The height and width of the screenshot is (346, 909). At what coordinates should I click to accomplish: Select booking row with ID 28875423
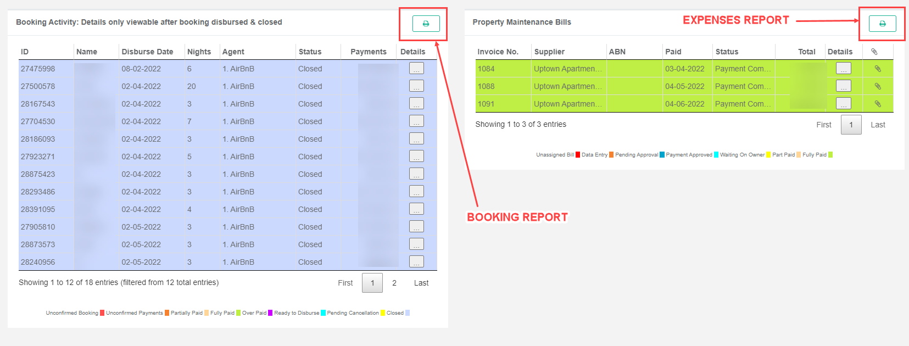pos(38,174)
